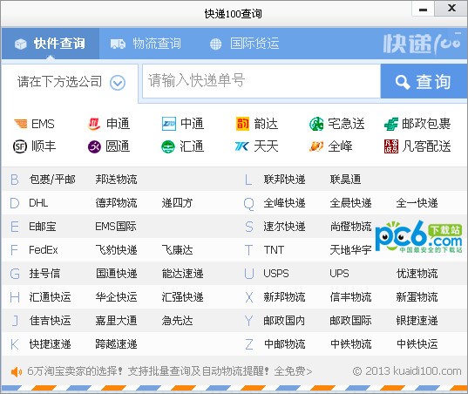468x394 pixels.
Task: Select TNT from the T row
Action: pos(274,250)
